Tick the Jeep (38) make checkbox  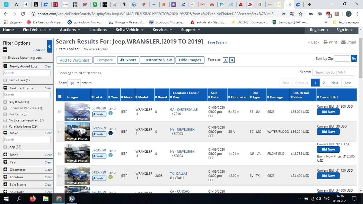pyautogui.click(x=5, y=147)
